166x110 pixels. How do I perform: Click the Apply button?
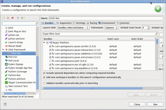[x=136, y=95]
